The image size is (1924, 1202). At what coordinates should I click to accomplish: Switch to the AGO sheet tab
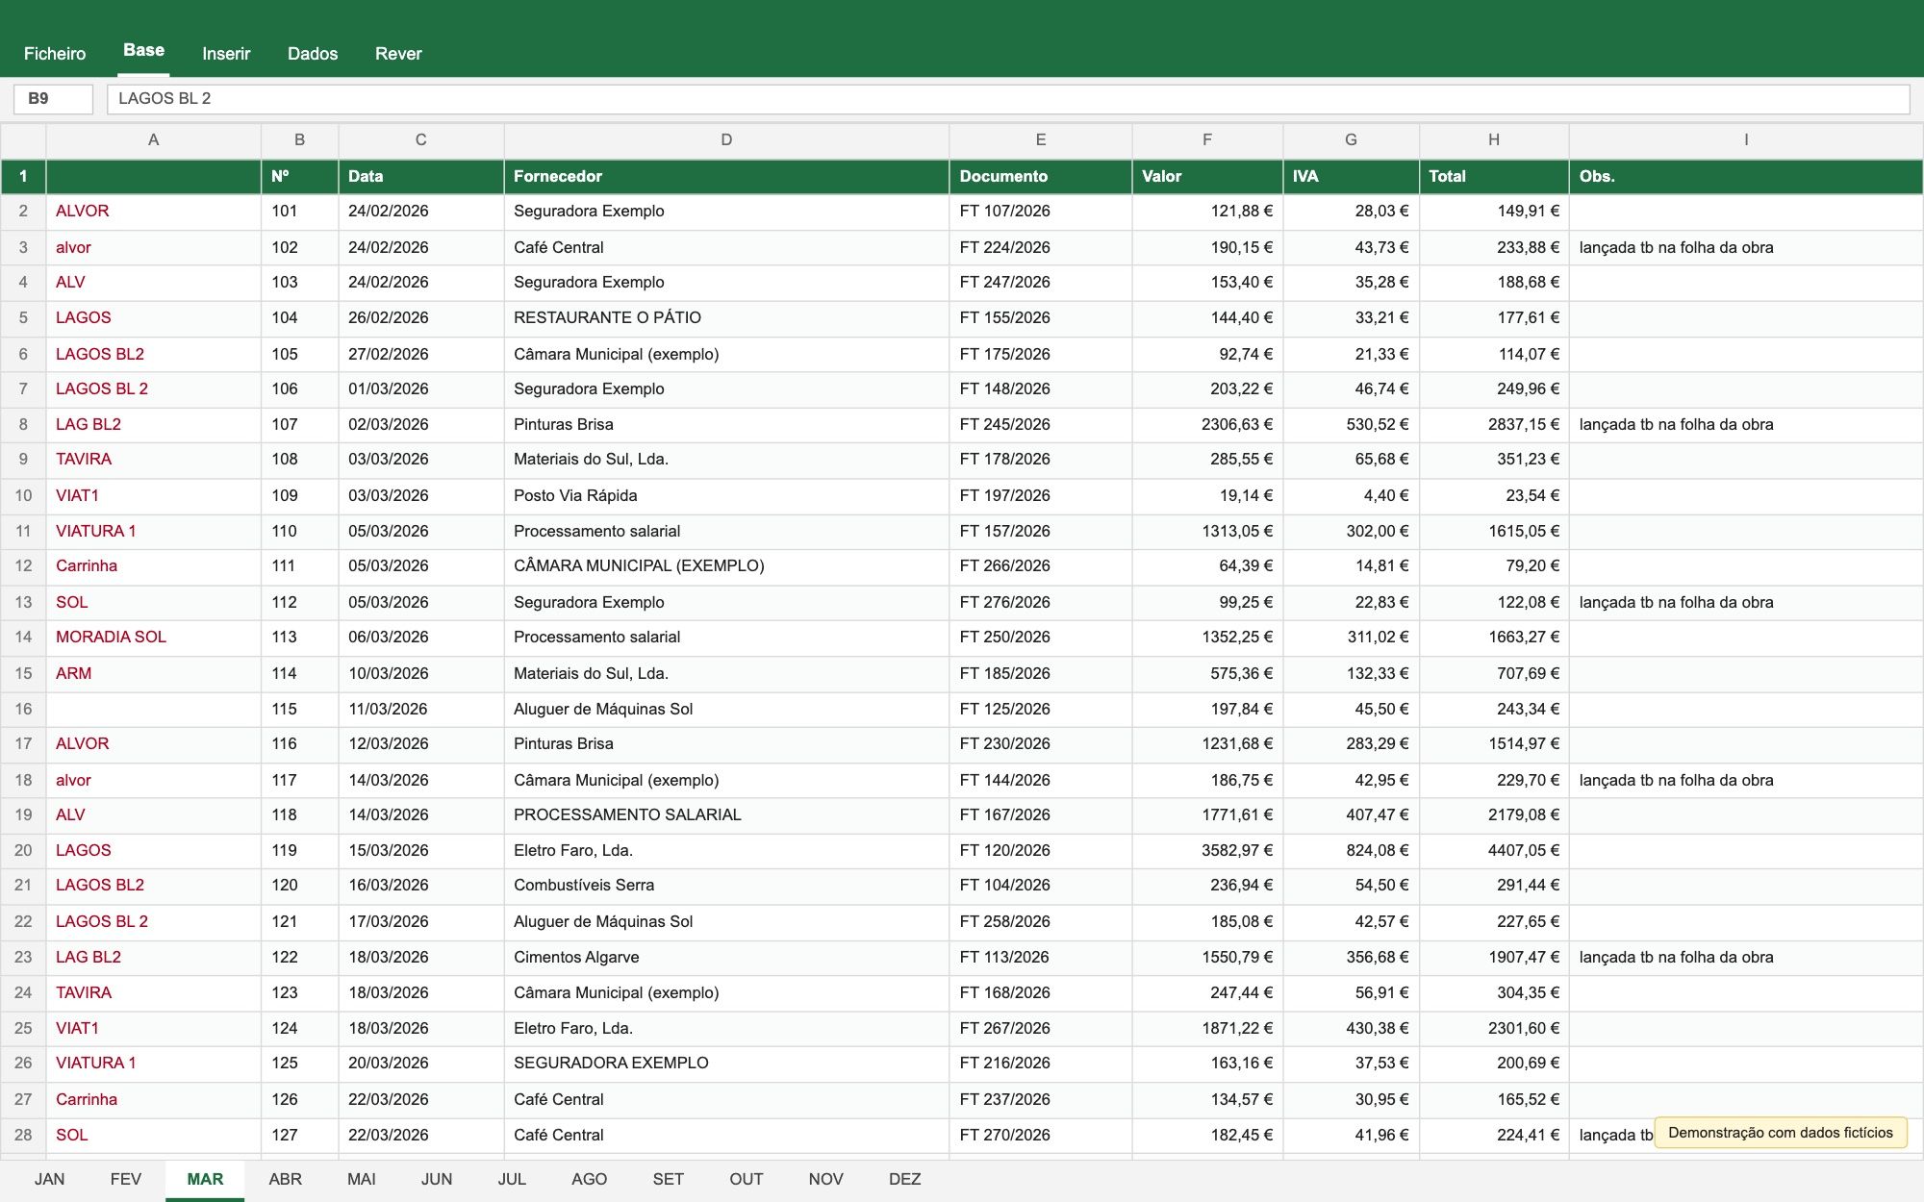click(x=590, y=1179)
